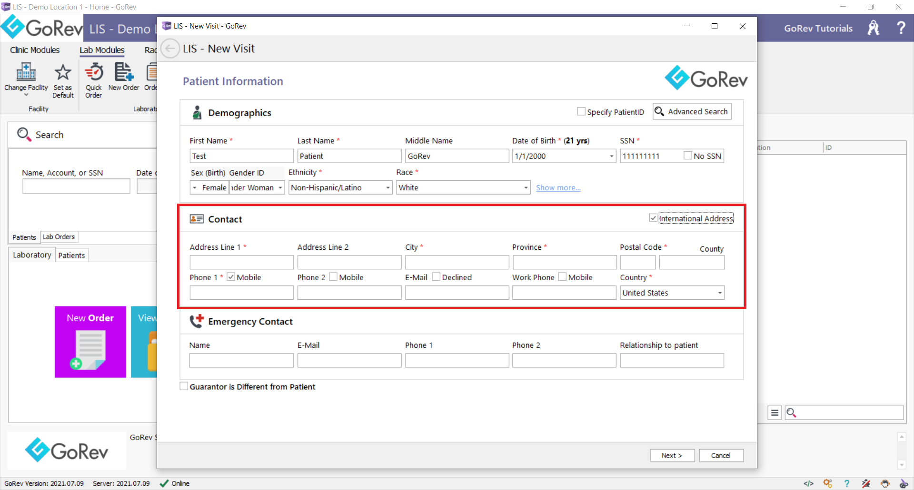Image resolution: width=914 pixels, height=490 pixels.
Task: Click the Advanced Search magnifier icon
Action: (659, 111)
